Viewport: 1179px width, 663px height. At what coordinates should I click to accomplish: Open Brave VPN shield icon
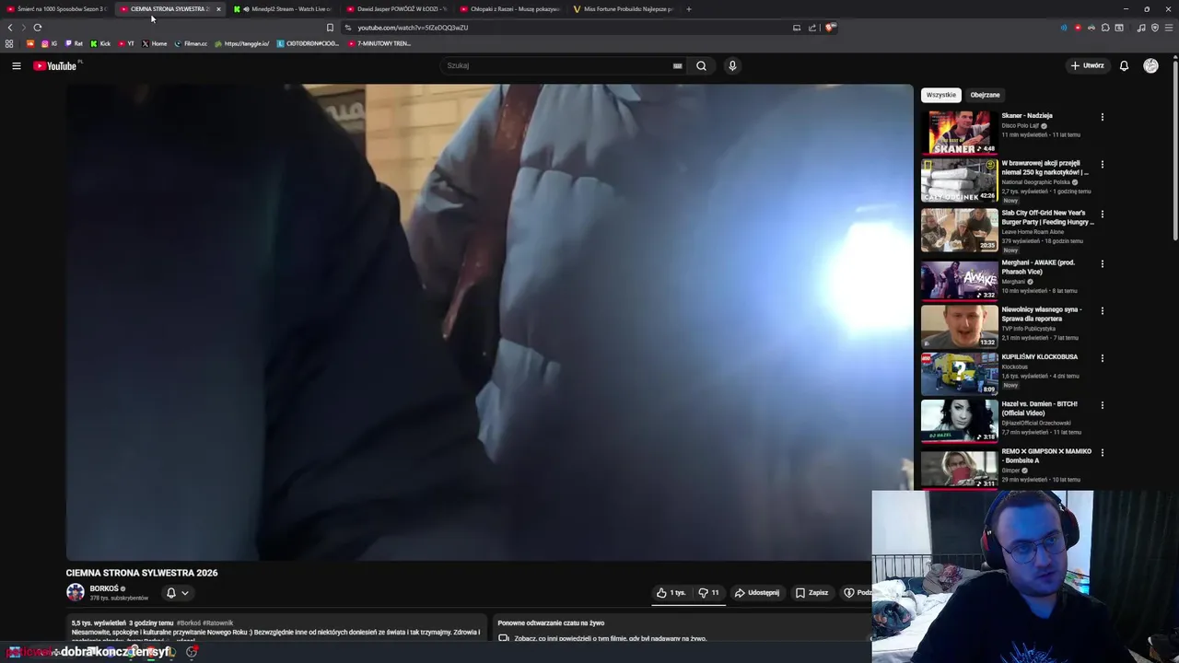[x=1155, y=28]
